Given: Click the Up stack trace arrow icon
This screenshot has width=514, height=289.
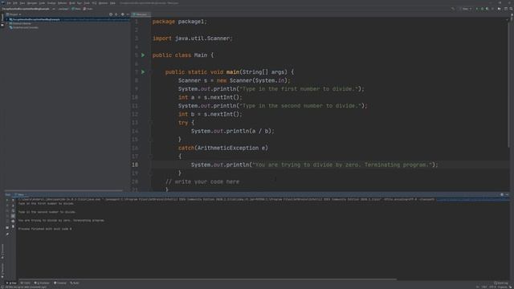Looking at the screenshot, I should 13,200.
